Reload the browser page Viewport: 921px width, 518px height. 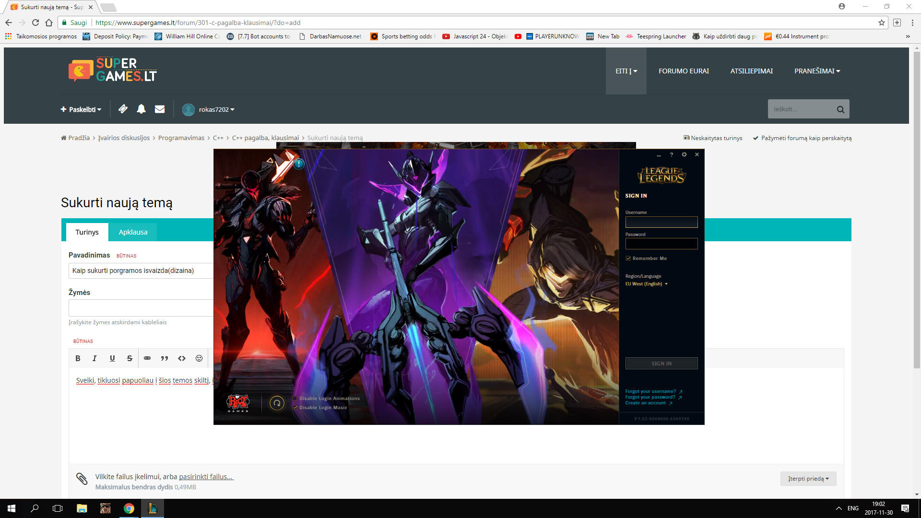coord(35,23)
